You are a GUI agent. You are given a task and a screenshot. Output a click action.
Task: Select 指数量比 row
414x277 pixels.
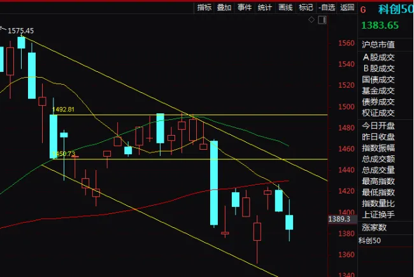coord(378,203)
